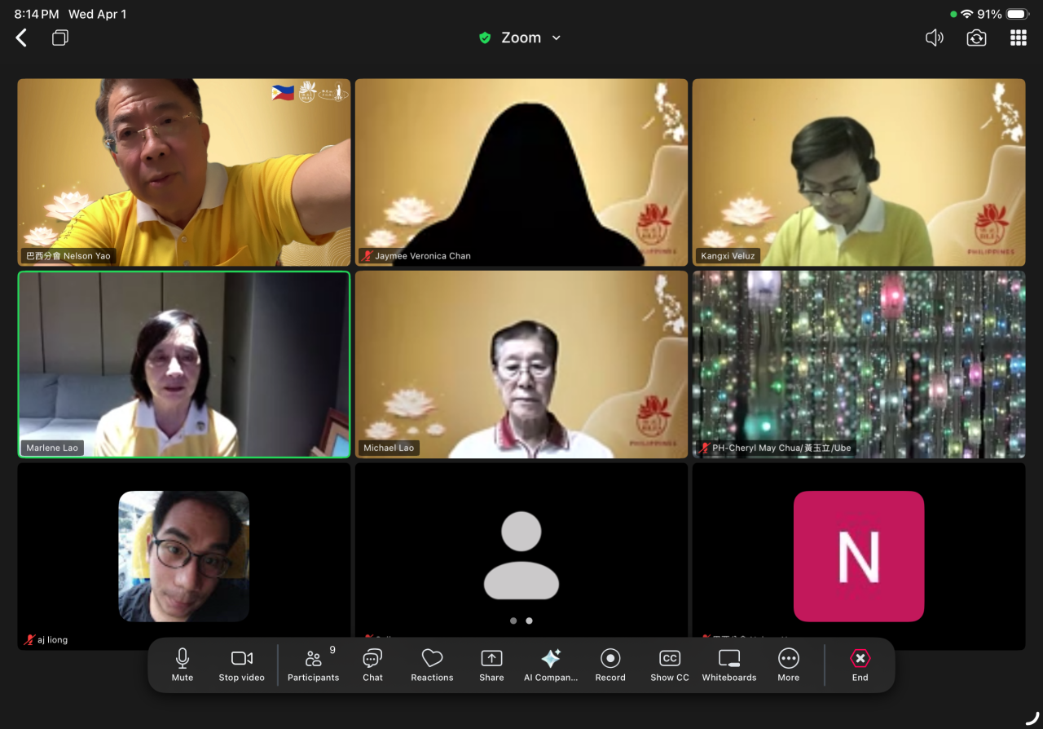Tap the Share screen icon
Viewport: 1043px width, 729px height.
point(491,665)
